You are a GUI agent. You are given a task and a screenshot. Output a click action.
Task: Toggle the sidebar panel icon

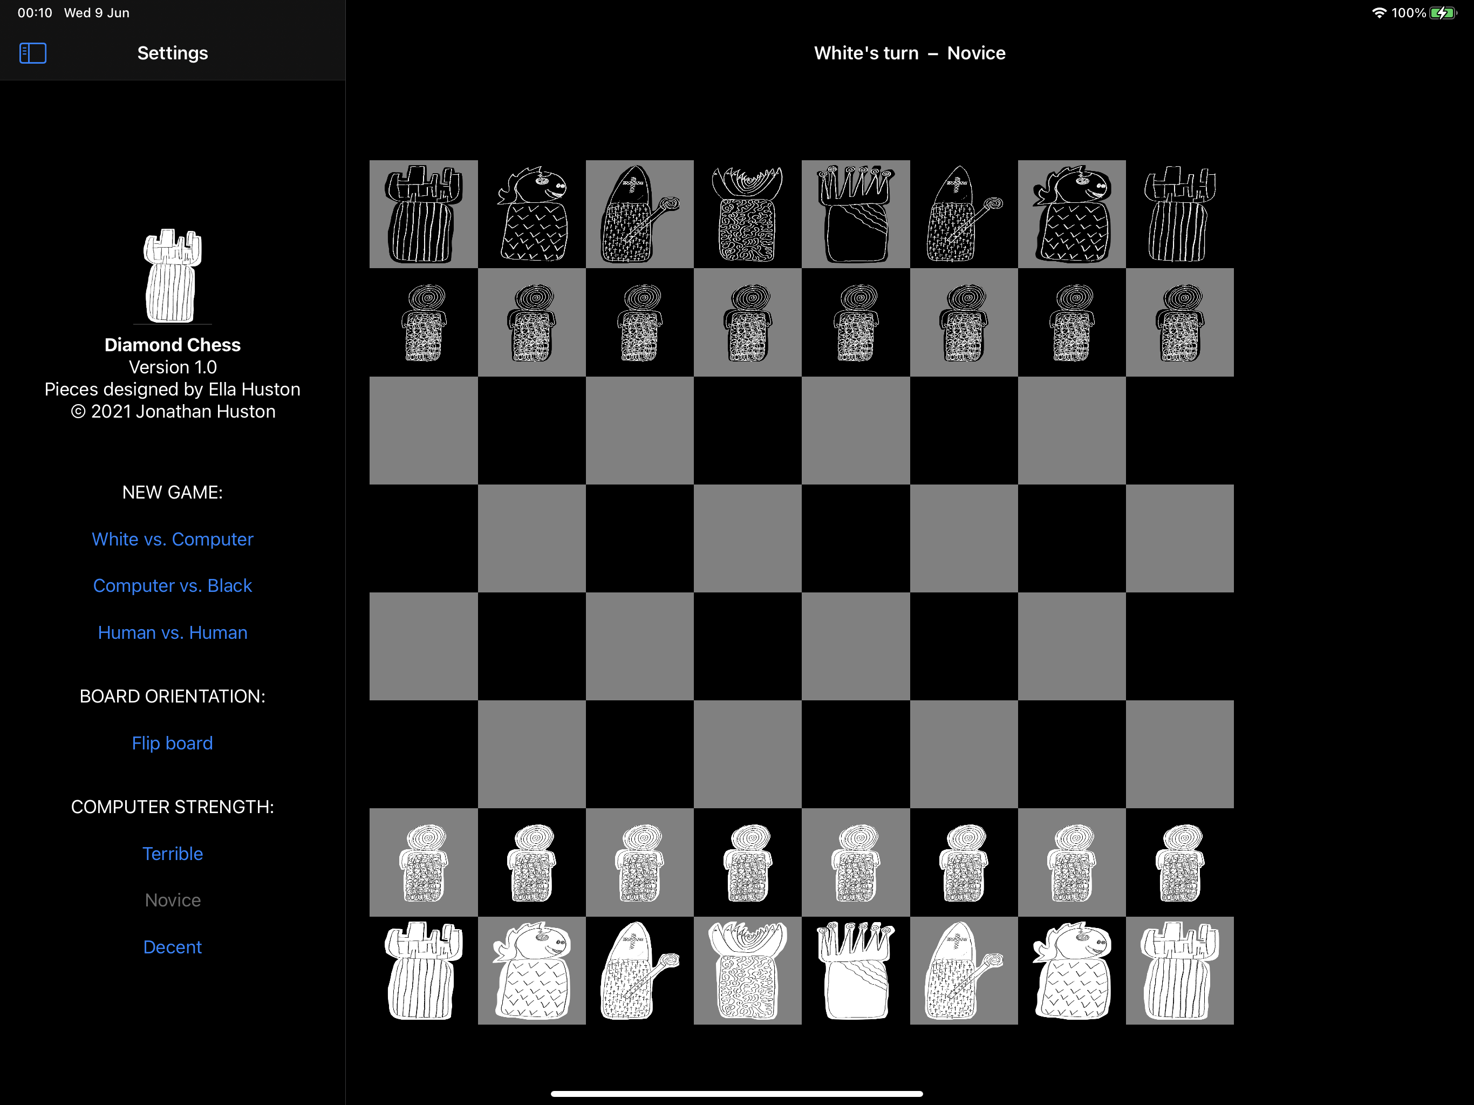click(33, 53)
